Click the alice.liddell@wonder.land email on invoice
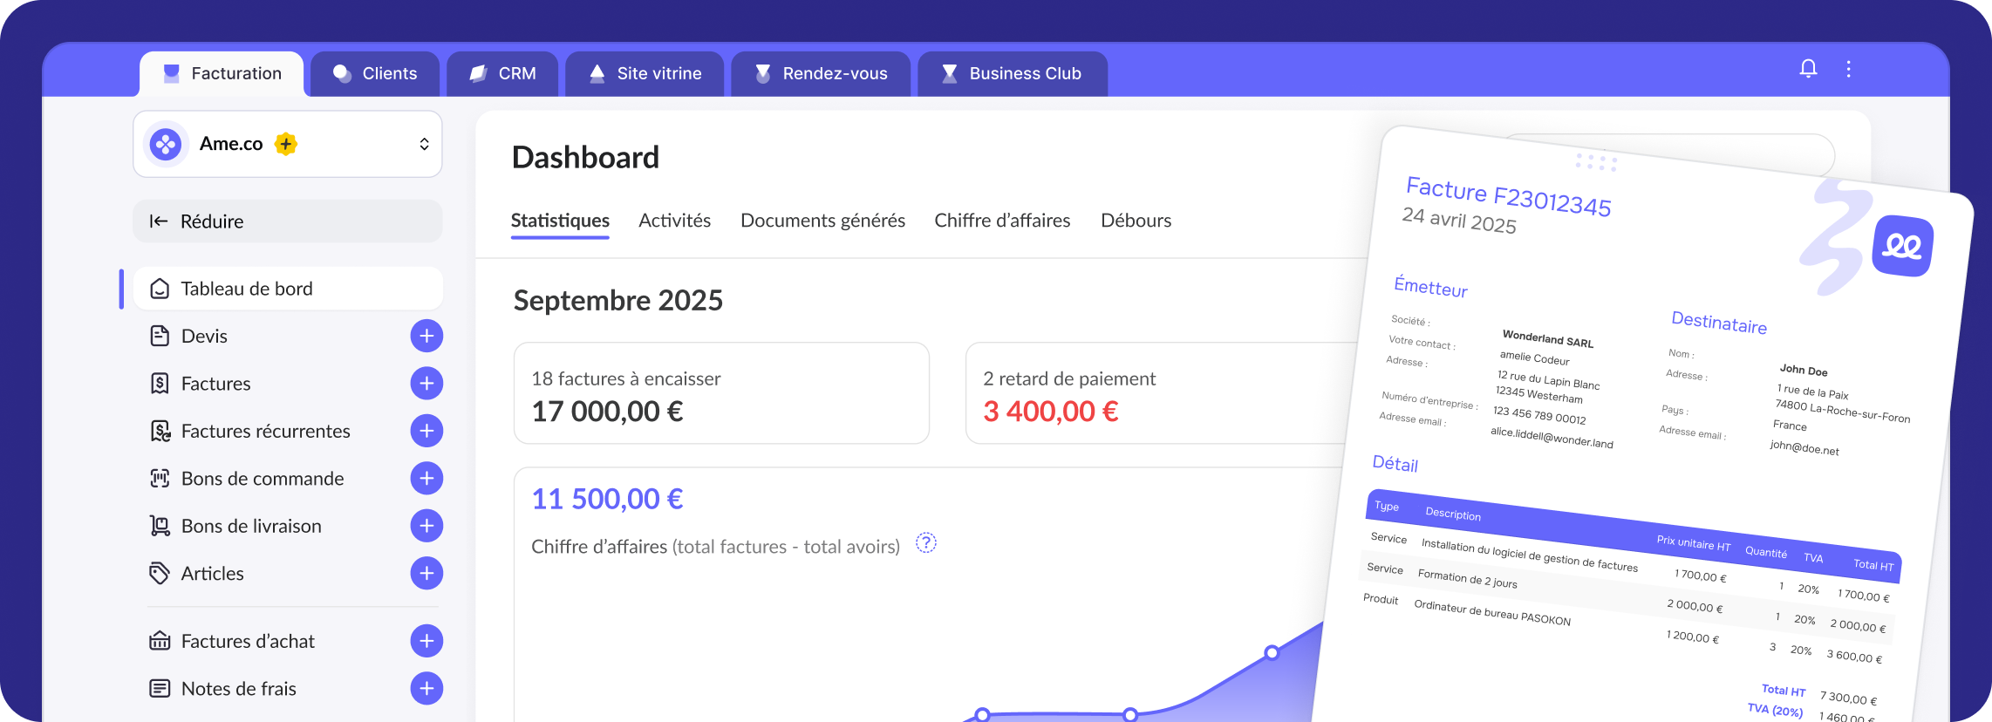 pyautogui.click(x=1552, y=437)
